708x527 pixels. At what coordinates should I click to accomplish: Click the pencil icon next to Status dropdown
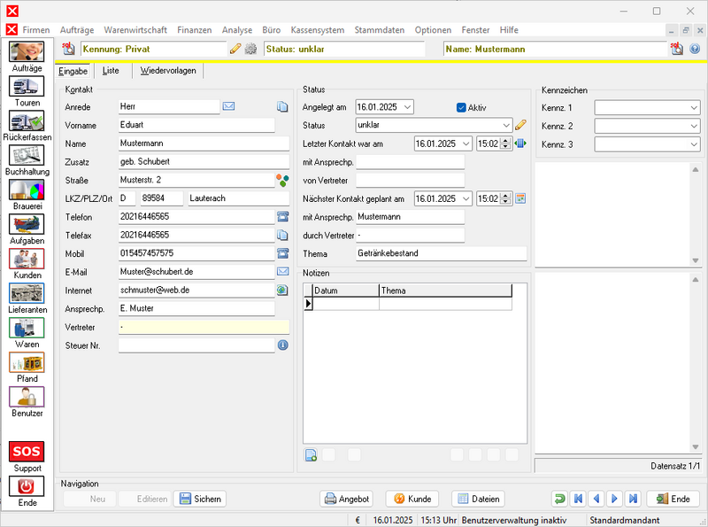click(520, 125)
